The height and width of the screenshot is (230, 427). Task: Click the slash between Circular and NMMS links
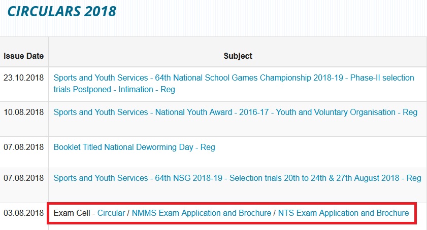coord(128,213)
